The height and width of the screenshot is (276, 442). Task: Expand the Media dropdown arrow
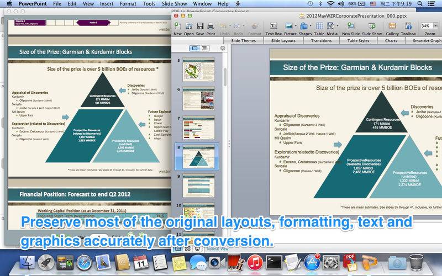[x=337, y=26]
